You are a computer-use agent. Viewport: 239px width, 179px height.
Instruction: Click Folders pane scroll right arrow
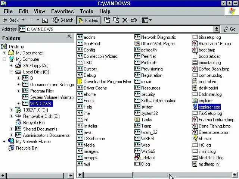click(x=71, y=175)
